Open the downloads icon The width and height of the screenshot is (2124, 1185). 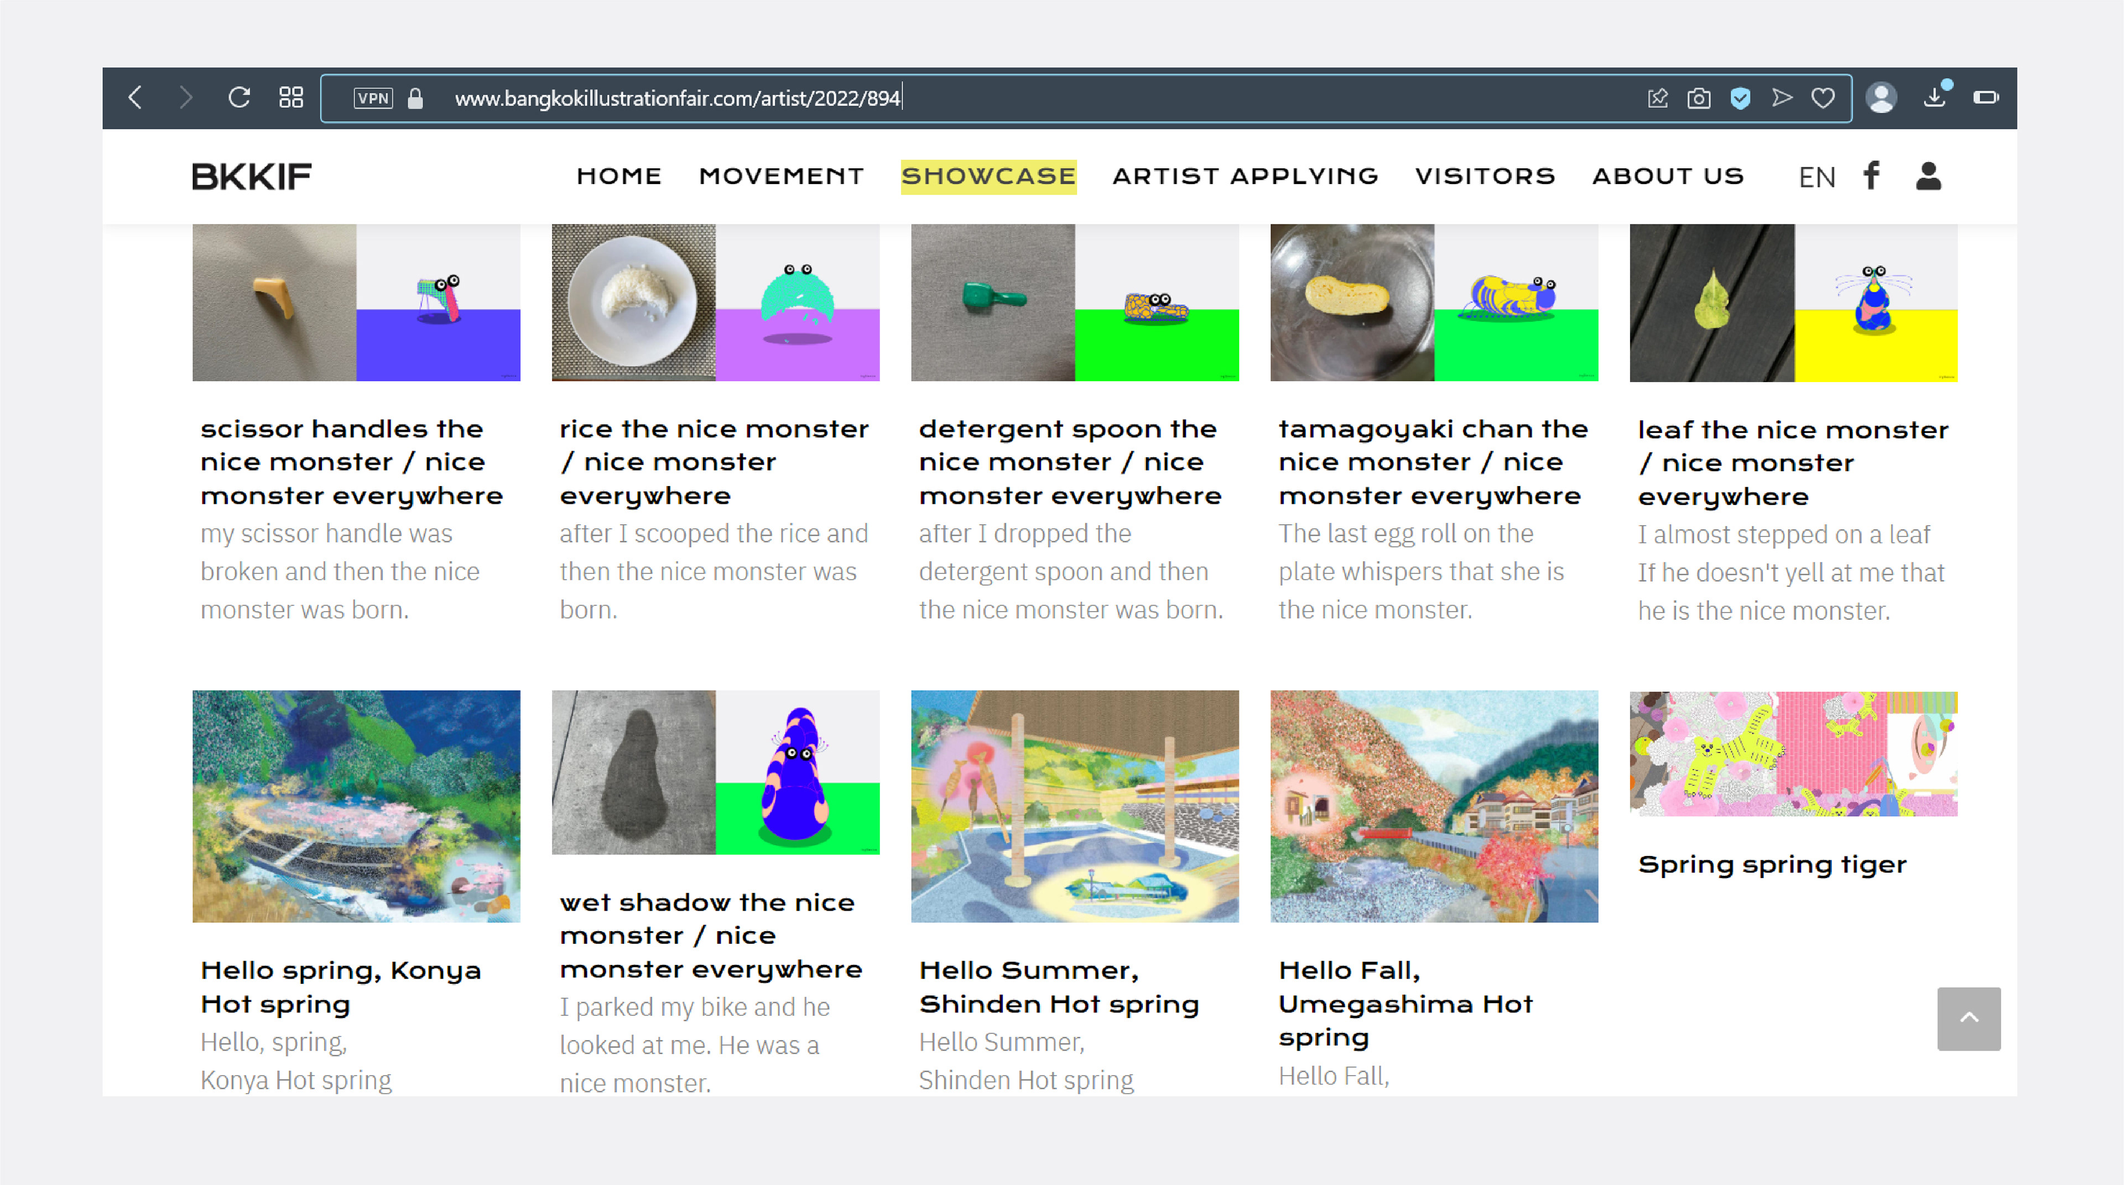click(x=1935, y=96)
